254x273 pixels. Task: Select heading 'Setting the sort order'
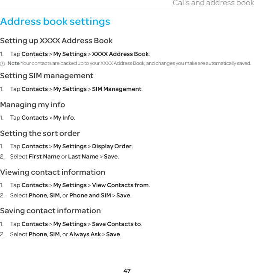tap(40, 134)
